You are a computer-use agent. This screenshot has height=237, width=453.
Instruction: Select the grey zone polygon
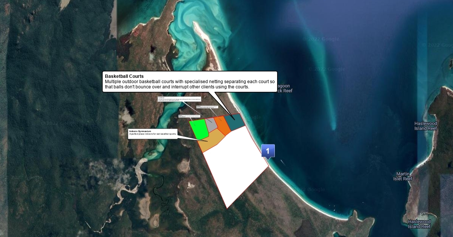click(x=211, y=124)
